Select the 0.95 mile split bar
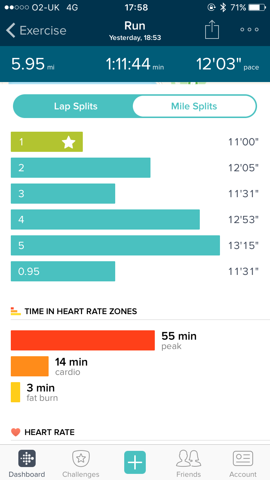This screenshot has height=480, width=270. point(63,271)
